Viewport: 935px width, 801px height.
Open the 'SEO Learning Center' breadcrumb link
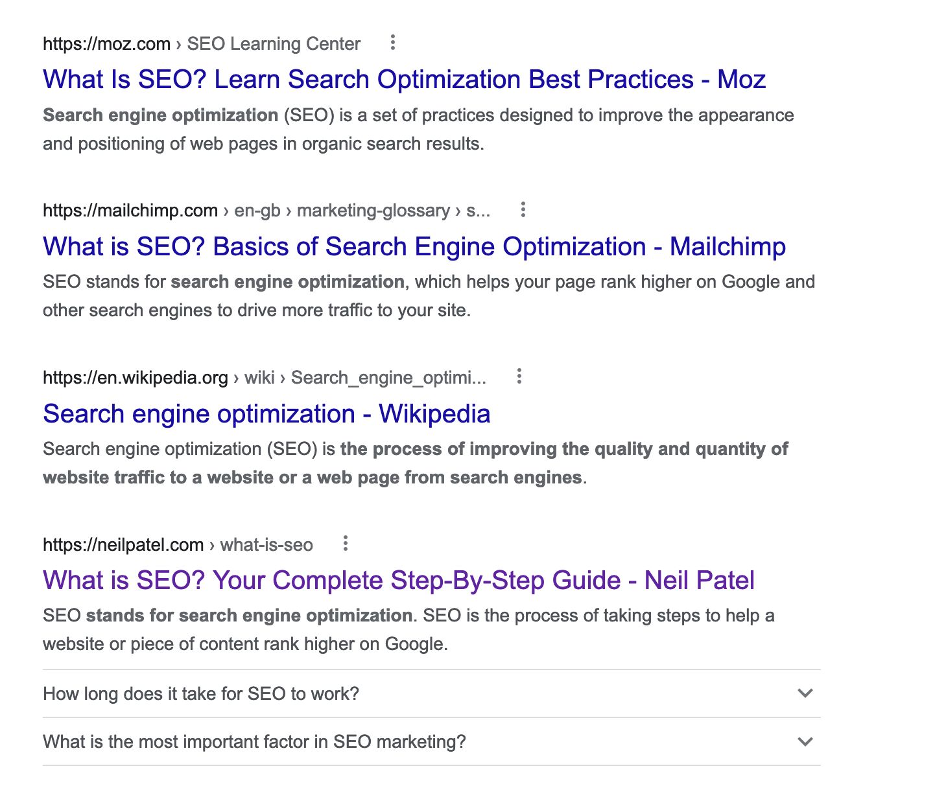(x=273, y=43)
